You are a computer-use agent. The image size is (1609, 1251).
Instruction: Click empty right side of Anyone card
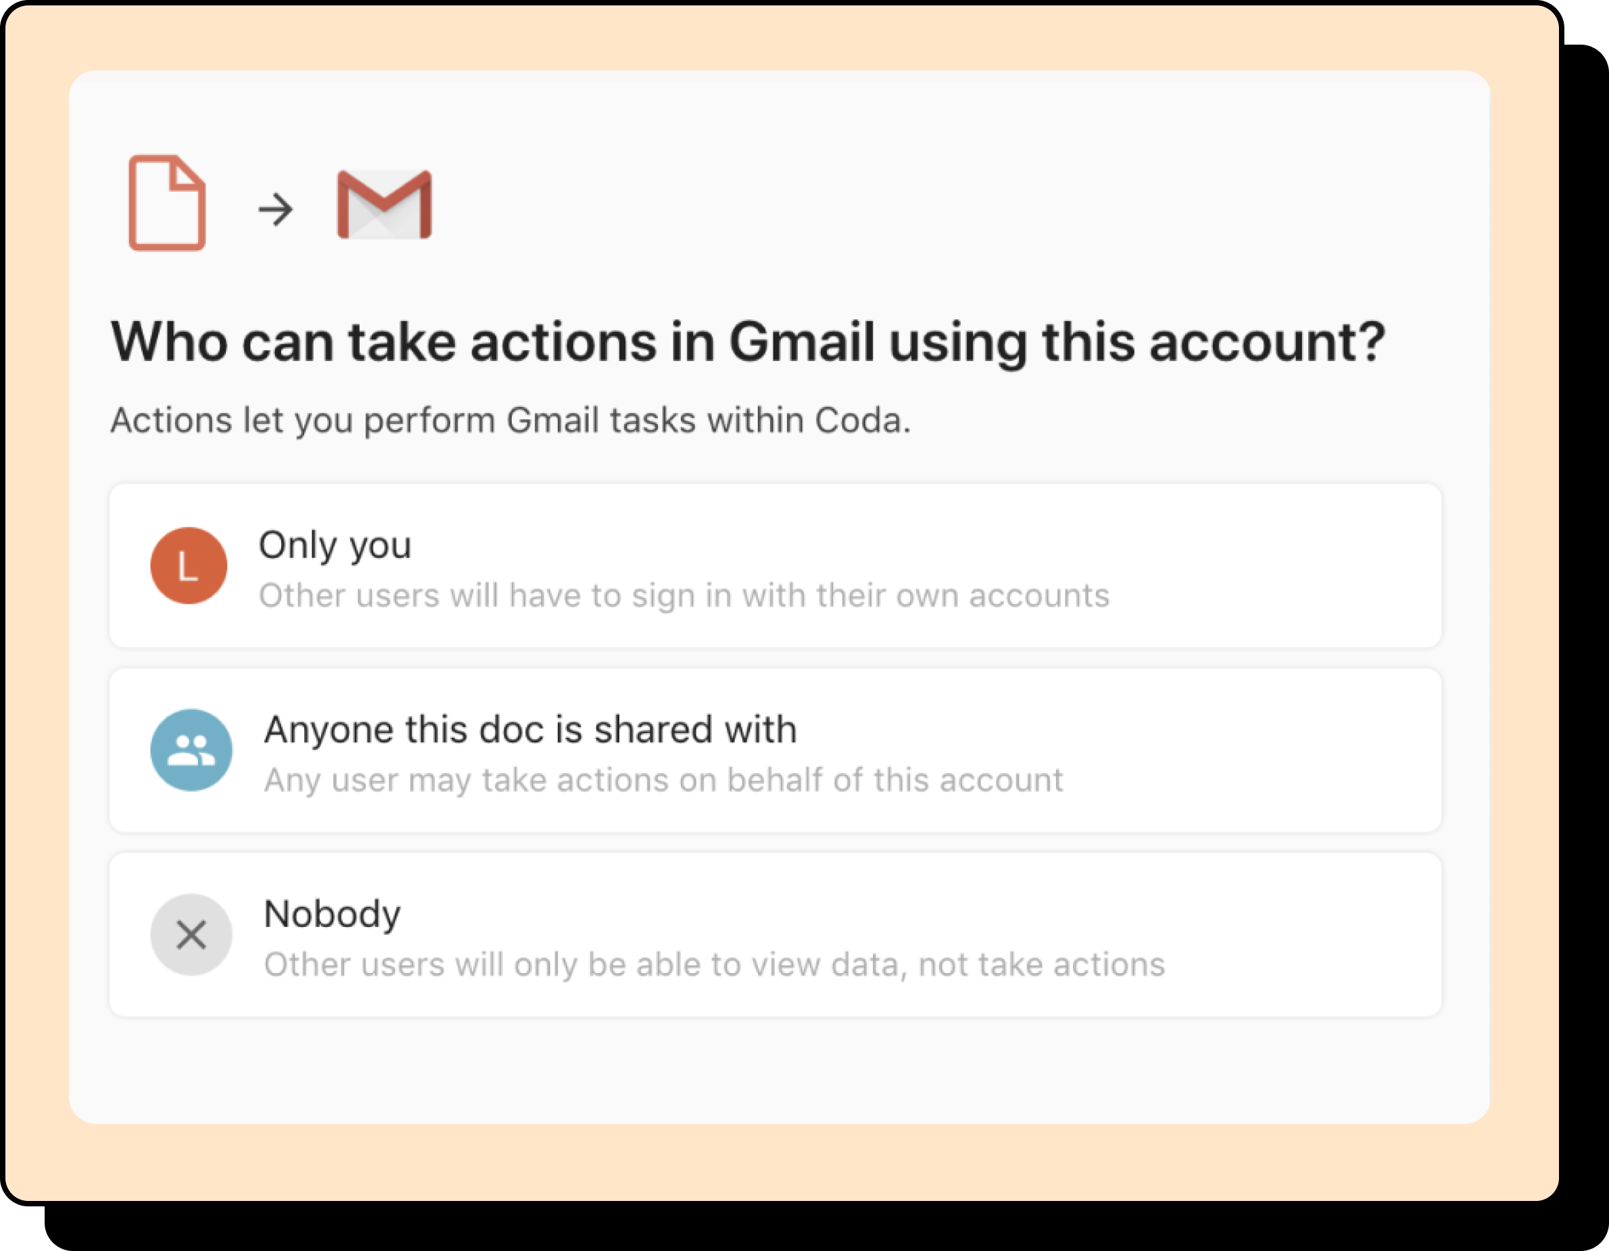coord(1289,750)
